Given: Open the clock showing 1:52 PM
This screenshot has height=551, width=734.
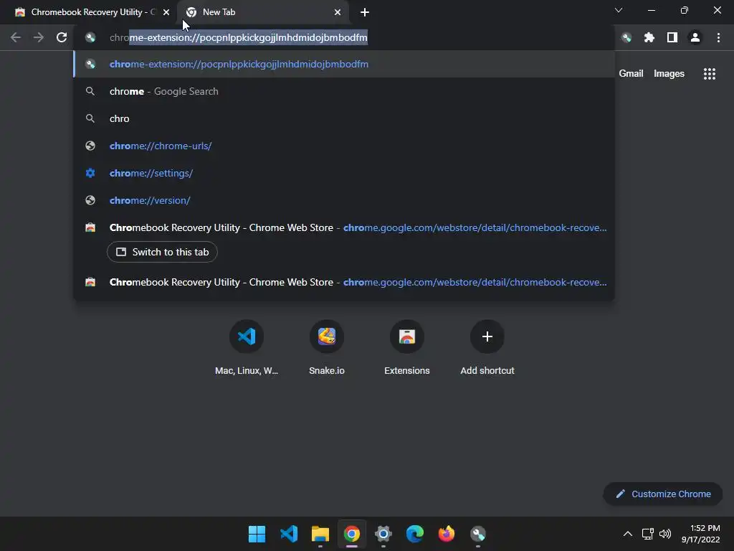Looking at the screenshot, I should click(x=701, y=534).
